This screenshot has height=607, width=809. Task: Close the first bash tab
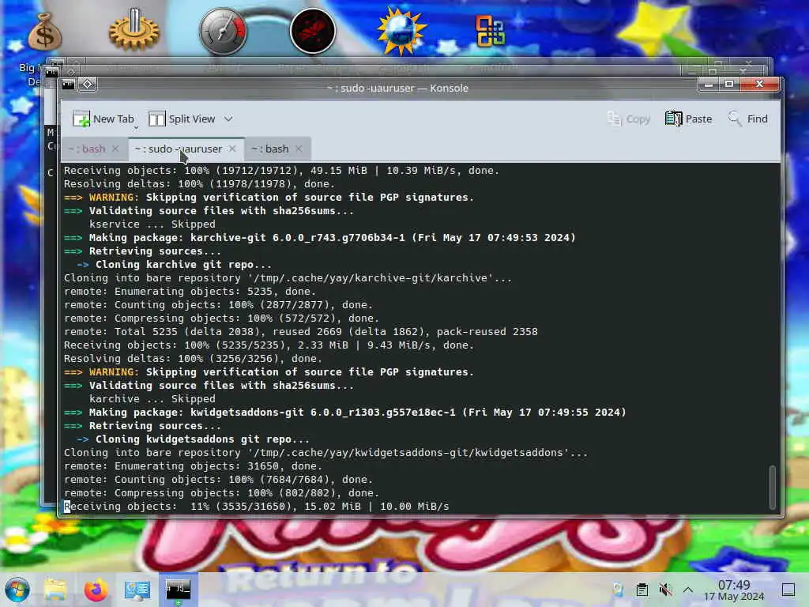pos(115,149)
